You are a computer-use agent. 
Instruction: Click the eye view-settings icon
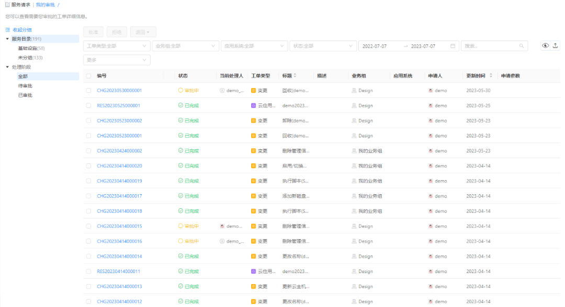(x=545, y=45)
